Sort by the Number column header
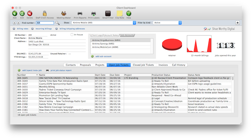 27,75
